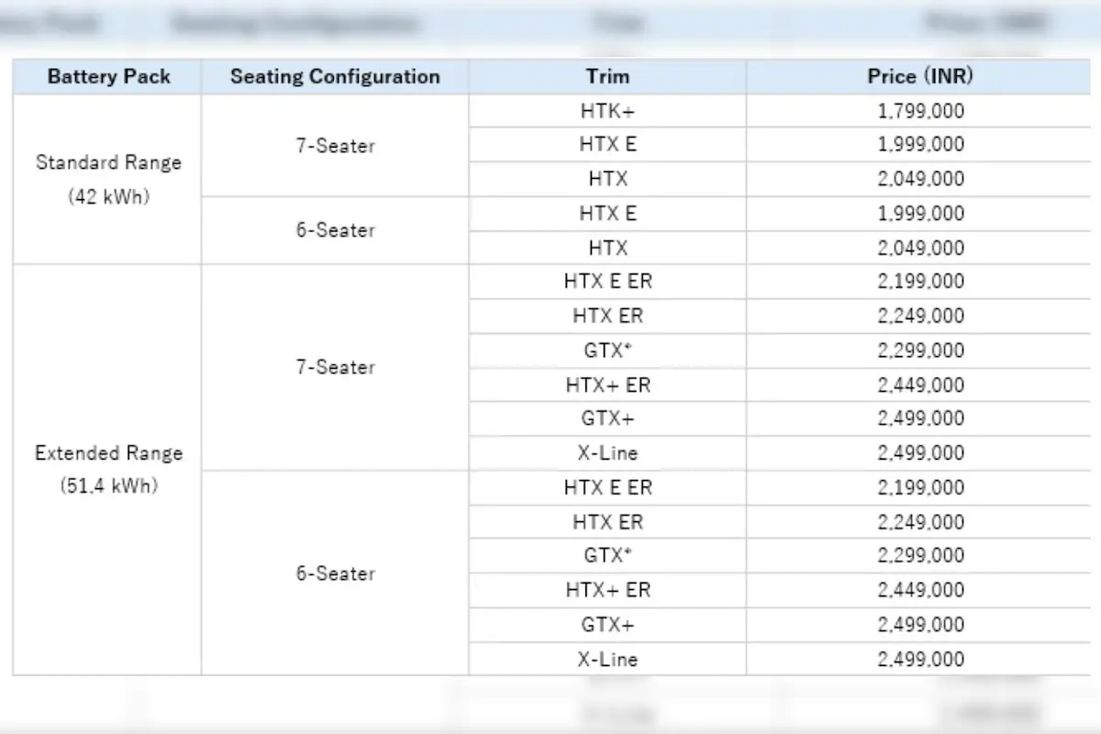This screenshot has height=734, width=1101.
Task: Click the HTK+ trim cell
Action: click(607, 110)
